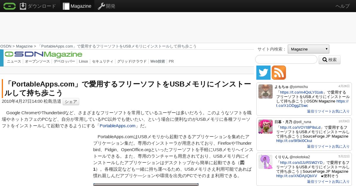This screenshot has width=356, height=186.
Task: Open the article title breadcrumb link
Action: pos(117,46)
